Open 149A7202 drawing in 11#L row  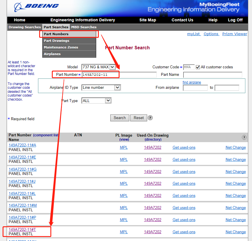coord(153,196)
